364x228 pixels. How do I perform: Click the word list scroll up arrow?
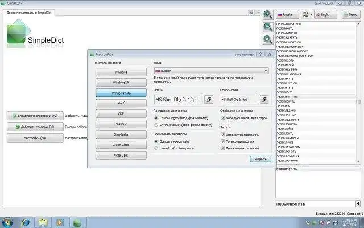pyautogui.click(x=358, y=24)
